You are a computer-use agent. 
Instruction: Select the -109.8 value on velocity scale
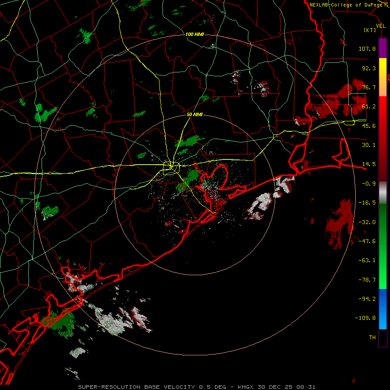click(x=366, y=318)
